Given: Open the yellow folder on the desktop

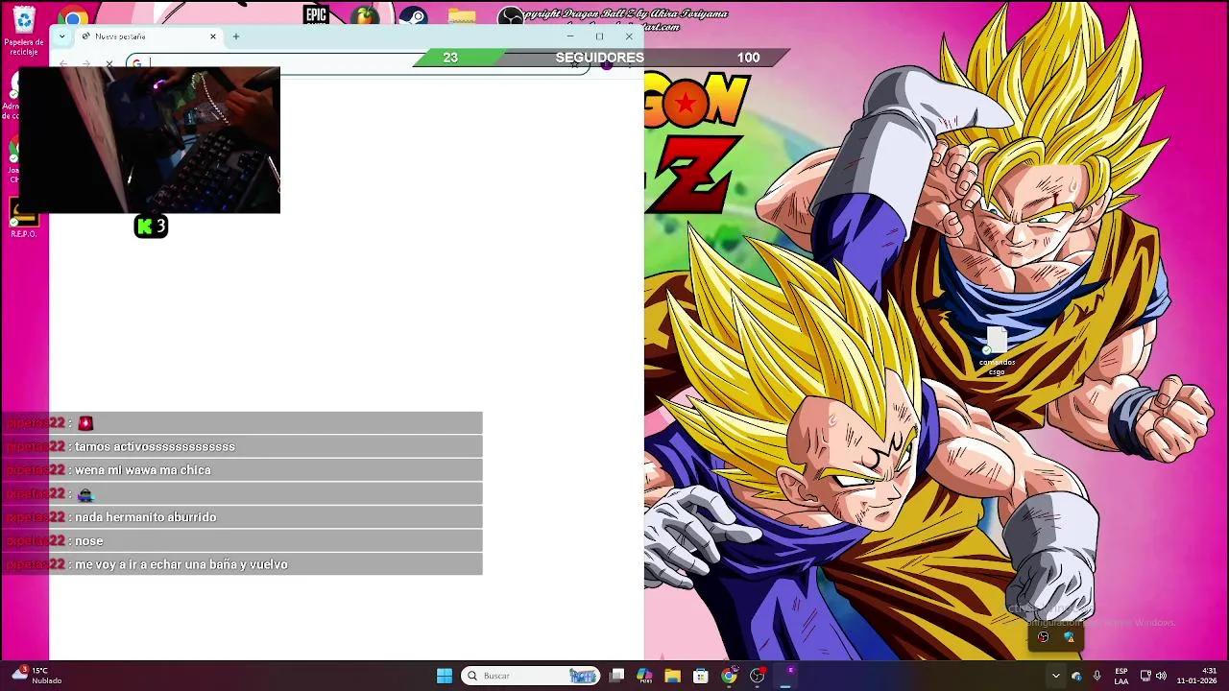Looking at the screenshot, I should (462, 16).
